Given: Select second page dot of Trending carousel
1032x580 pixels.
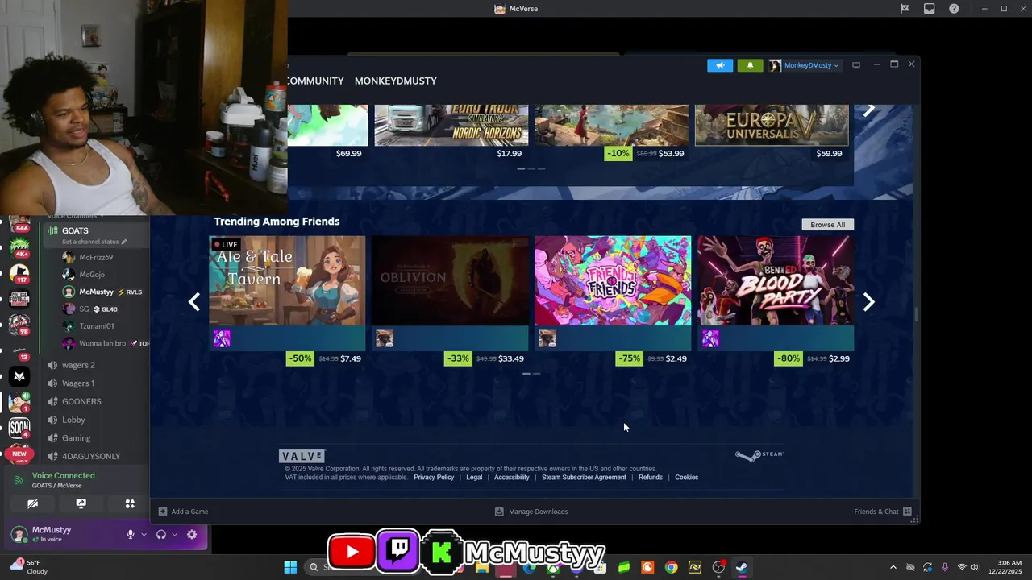Looking at the screenshot, I should coord(537,374).
